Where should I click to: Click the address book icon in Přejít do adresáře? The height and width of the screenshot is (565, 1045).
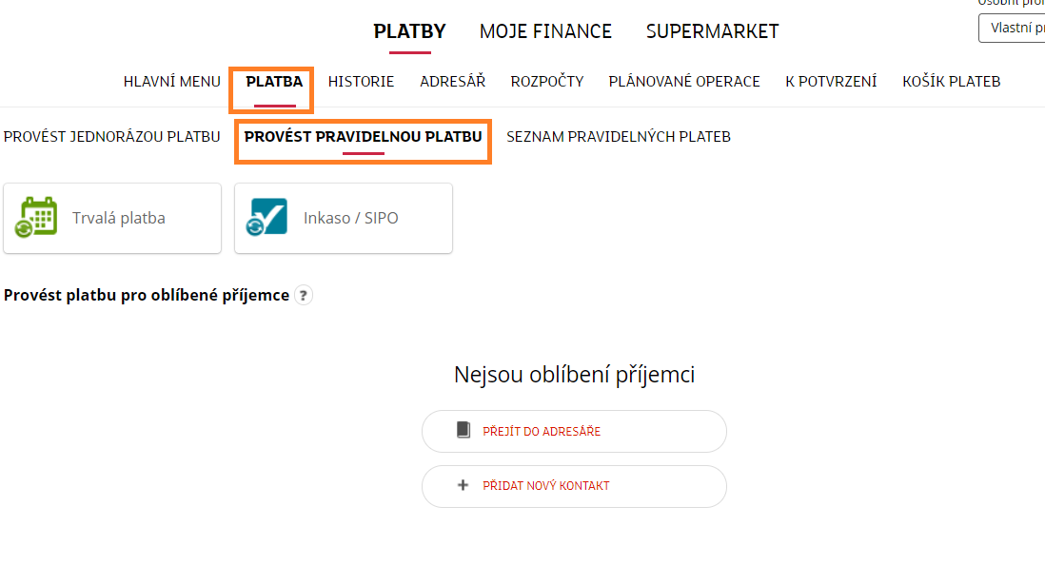click(x=463, y=431)
